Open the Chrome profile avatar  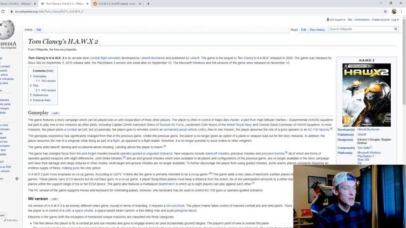tap(394, 11)
